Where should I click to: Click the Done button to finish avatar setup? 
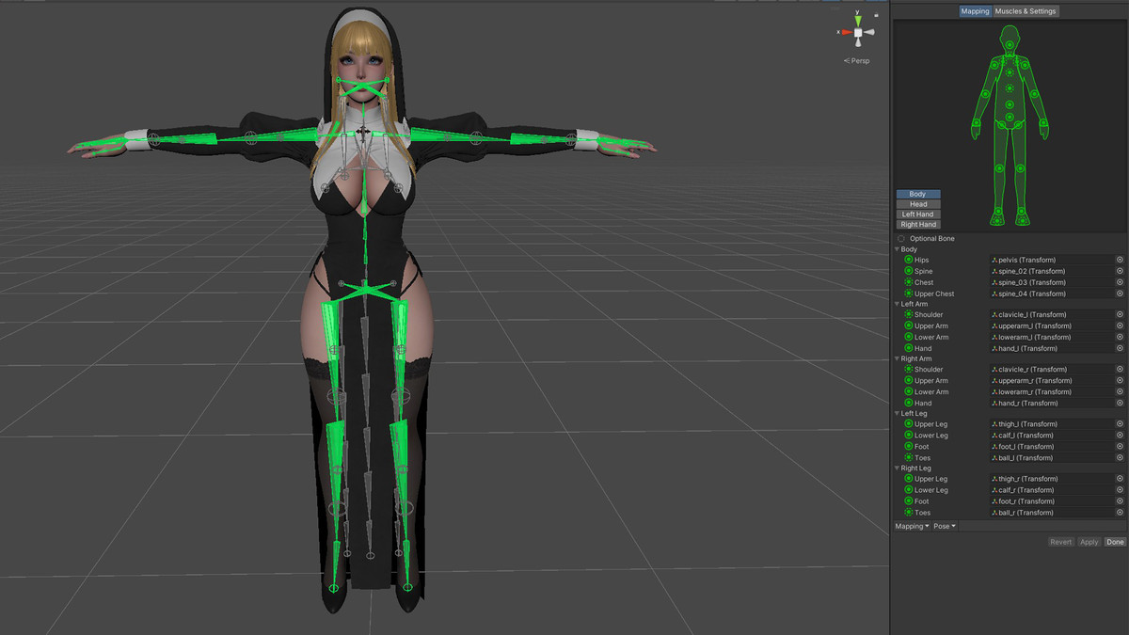(1115, 542)
